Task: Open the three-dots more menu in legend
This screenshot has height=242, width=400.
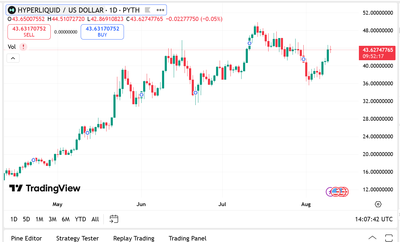Action: click(160, 10)
